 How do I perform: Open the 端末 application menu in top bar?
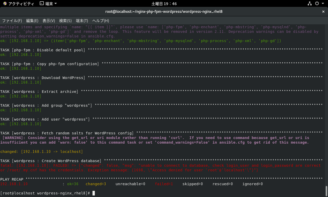coord(48,4)
